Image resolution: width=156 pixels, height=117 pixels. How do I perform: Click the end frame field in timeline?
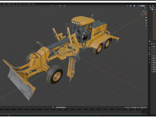pos(144,108)
